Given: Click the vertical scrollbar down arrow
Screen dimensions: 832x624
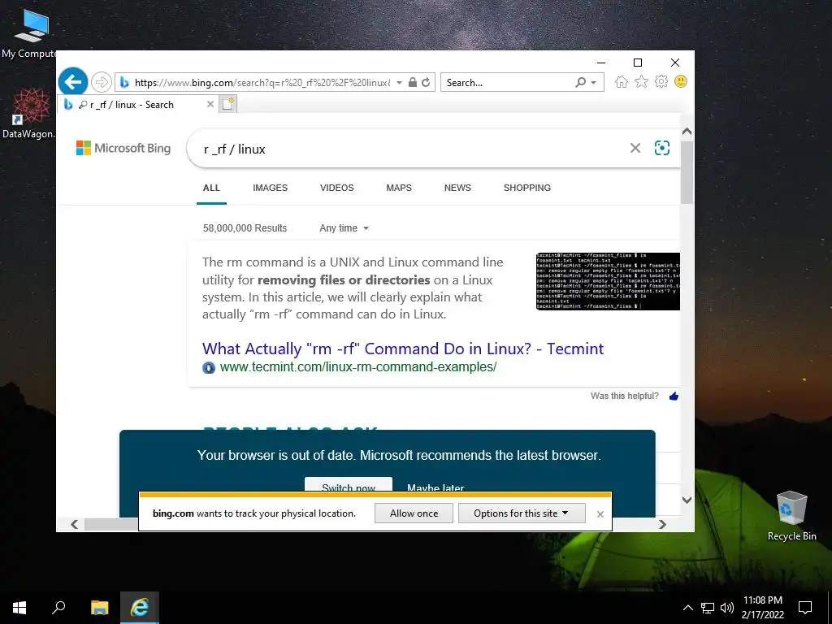Looking at the screenshot, I should [687, 500].
